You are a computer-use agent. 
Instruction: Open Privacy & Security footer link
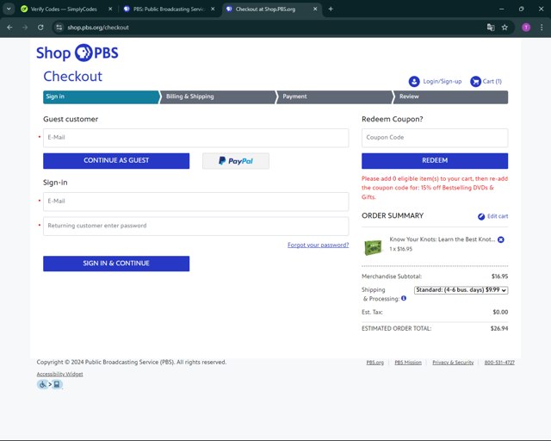(x=453, y=363)
